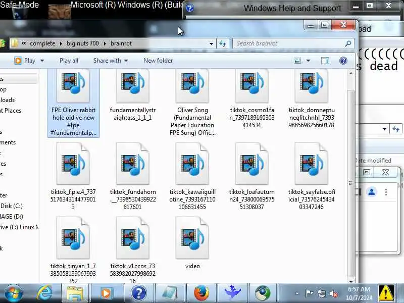Image resolution: width=404 pixels, height=303 pixels.
Task: Navigate to big nuts 700 breadcrumb
Action: coord(82,43)
